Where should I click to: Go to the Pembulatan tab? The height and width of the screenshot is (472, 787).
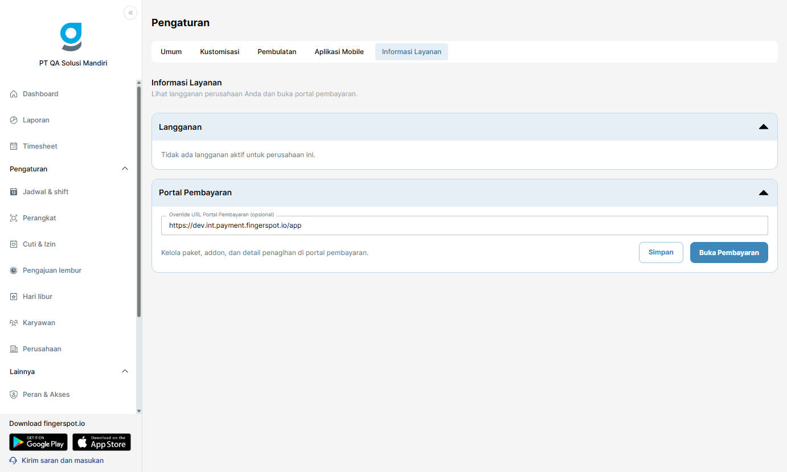[277, 52]
